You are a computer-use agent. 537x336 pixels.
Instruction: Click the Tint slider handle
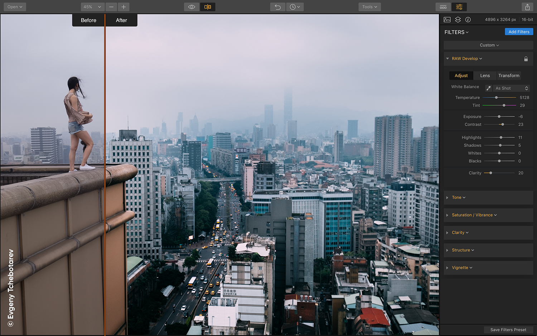coord(504,105)
